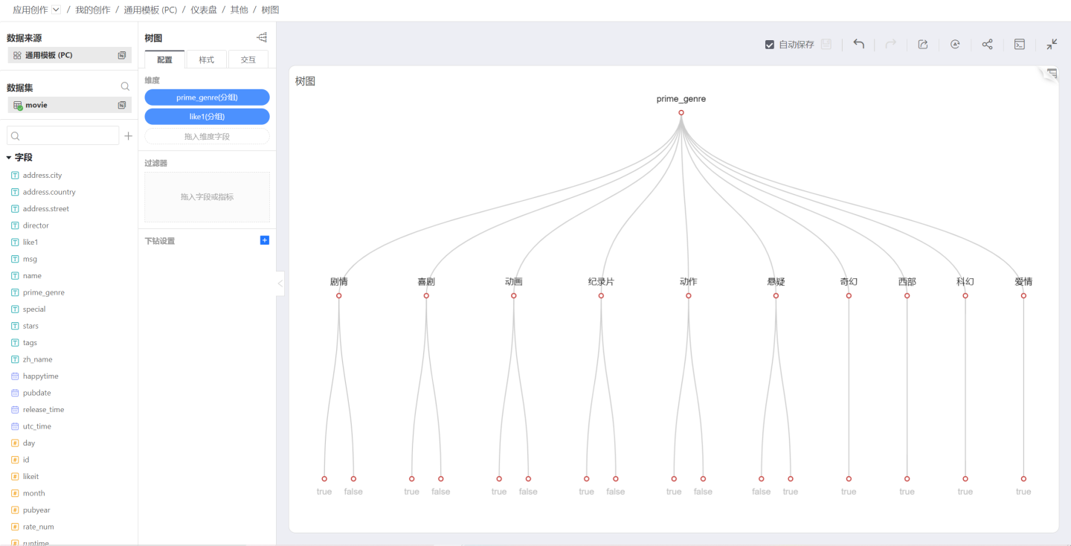Uncheck the 自动保存 checkbox
Screen dimensions: 1071x546
(770, 45)
